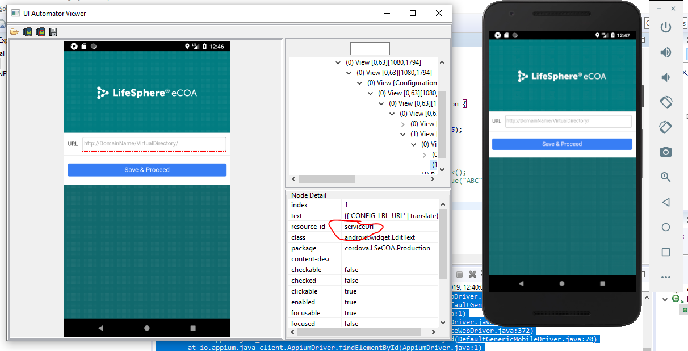Click the Node Detail horizontal scroll right arrow
Viewport: 688px width, 351px height.
click(x=434, y=333)
